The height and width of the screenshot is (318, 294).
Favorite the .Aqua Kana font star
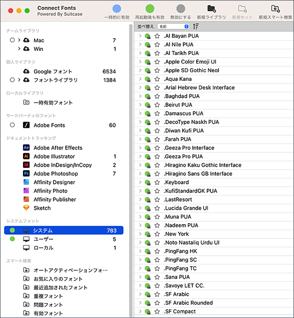click(x=157, y=79)
